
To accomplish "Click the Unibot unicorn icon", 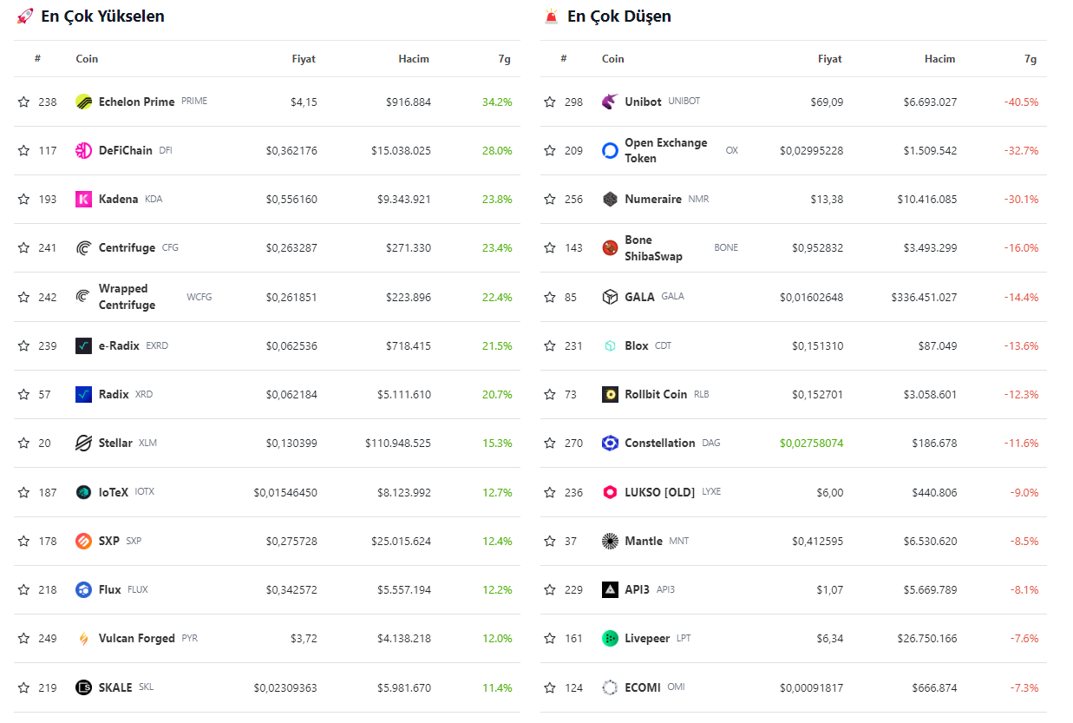I will point(610,102).
